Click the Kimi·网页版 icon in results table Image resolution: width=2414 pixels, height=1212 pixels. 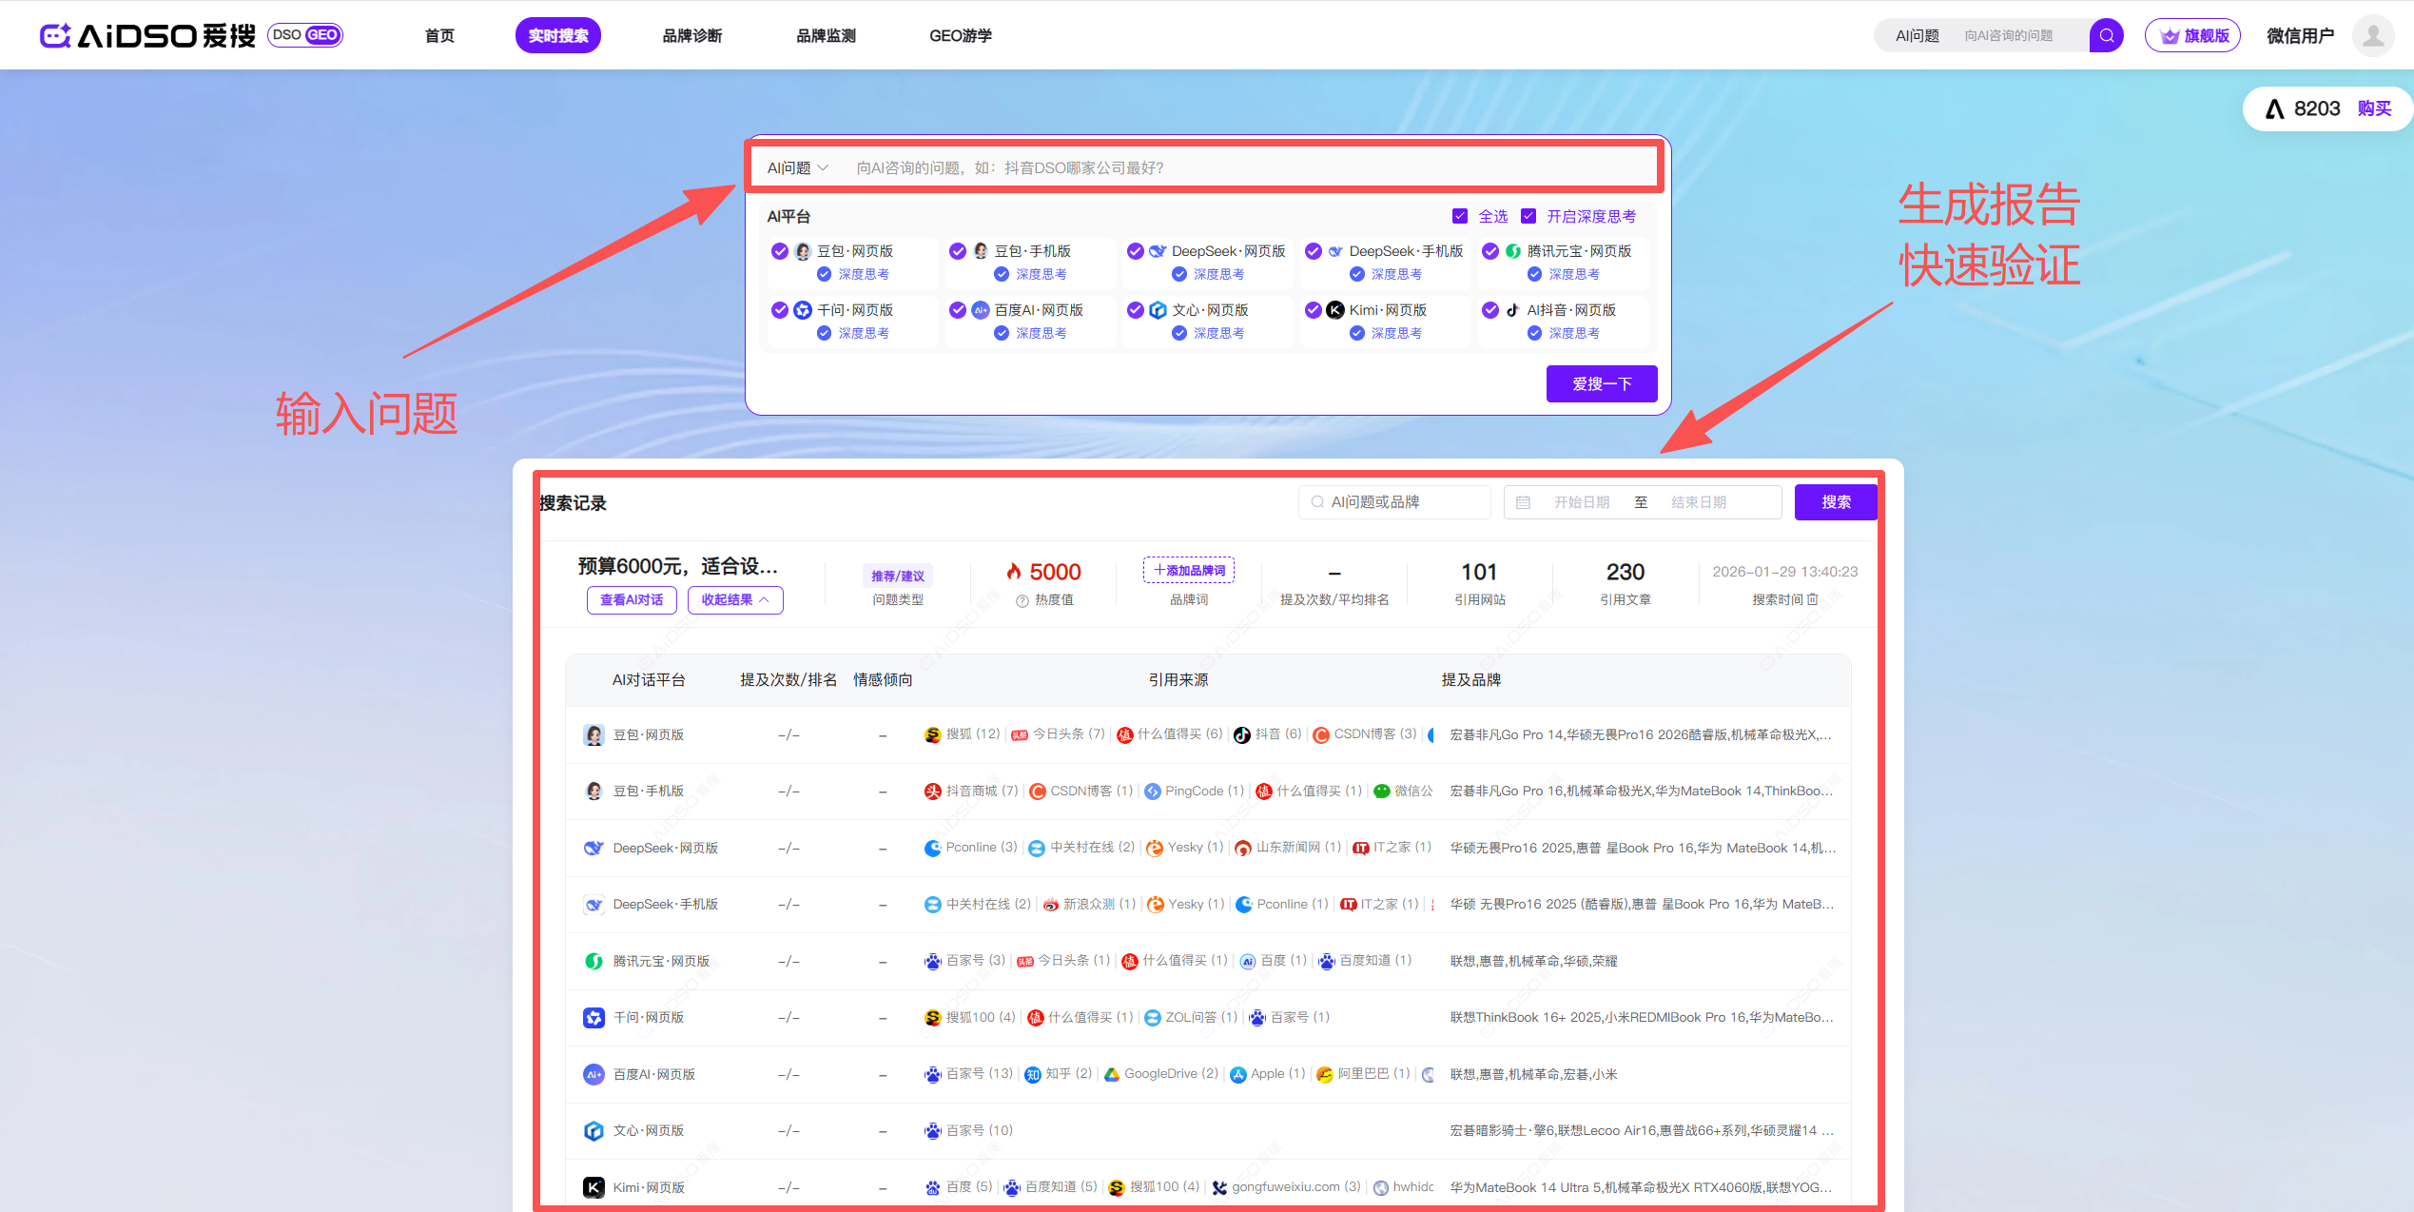(x=594, y=1186)
